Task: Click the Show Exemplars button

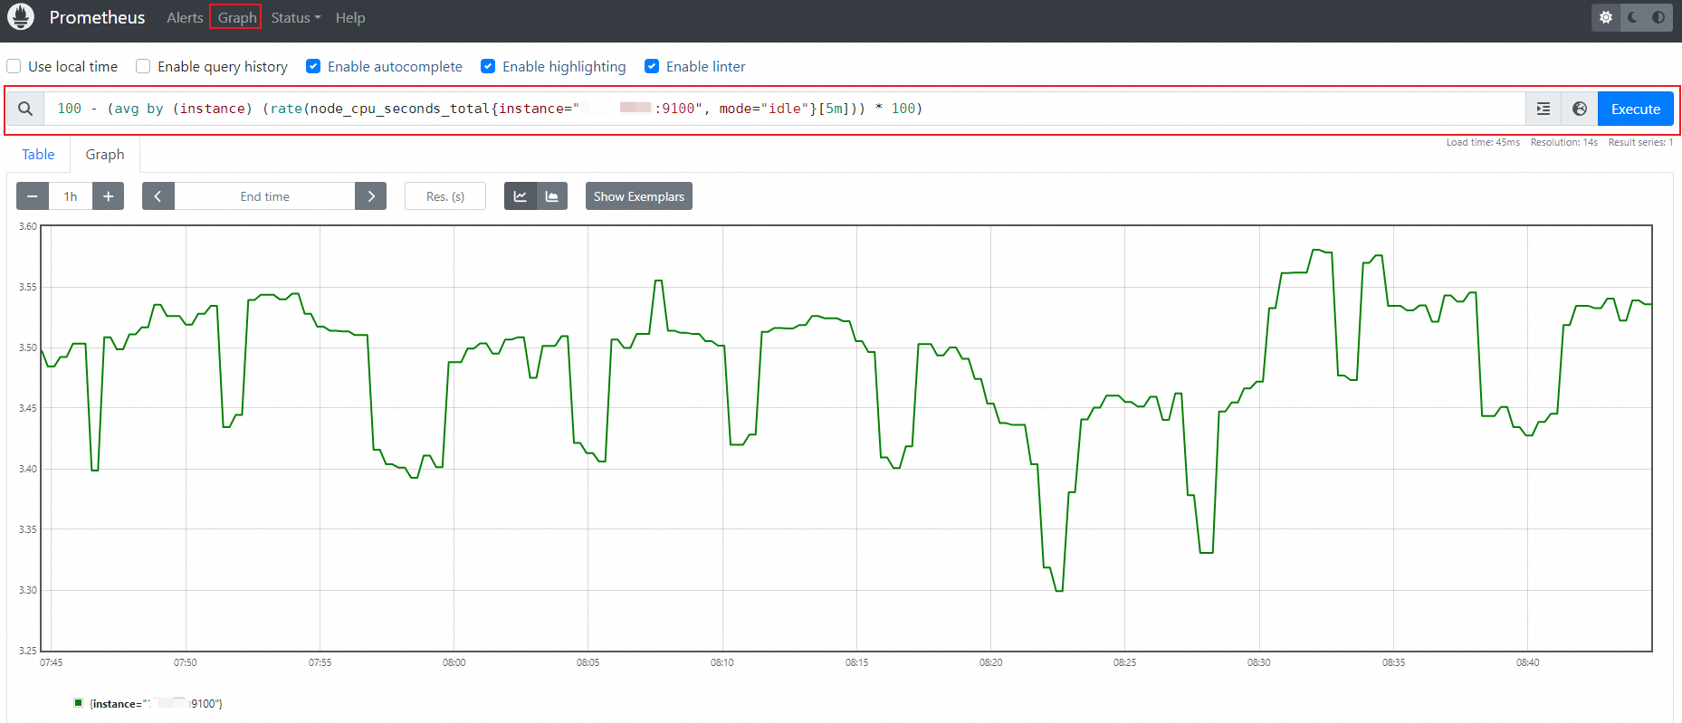Action: coord(638,196)
